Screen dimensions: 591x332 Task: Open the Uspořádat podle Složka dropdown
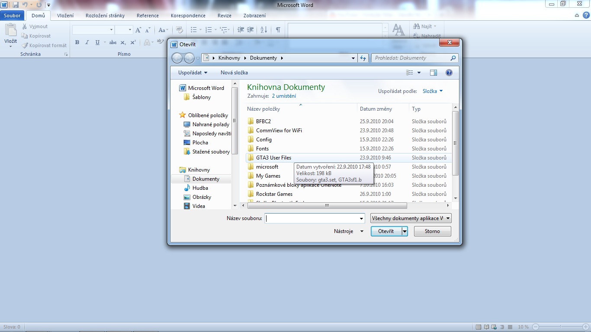point(433,91)
